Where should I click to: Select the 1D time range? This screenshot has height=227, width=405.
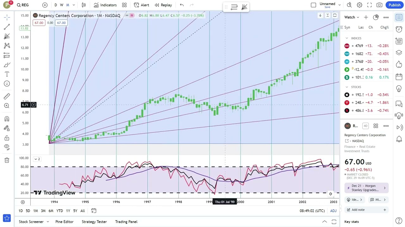coord(21,211)
